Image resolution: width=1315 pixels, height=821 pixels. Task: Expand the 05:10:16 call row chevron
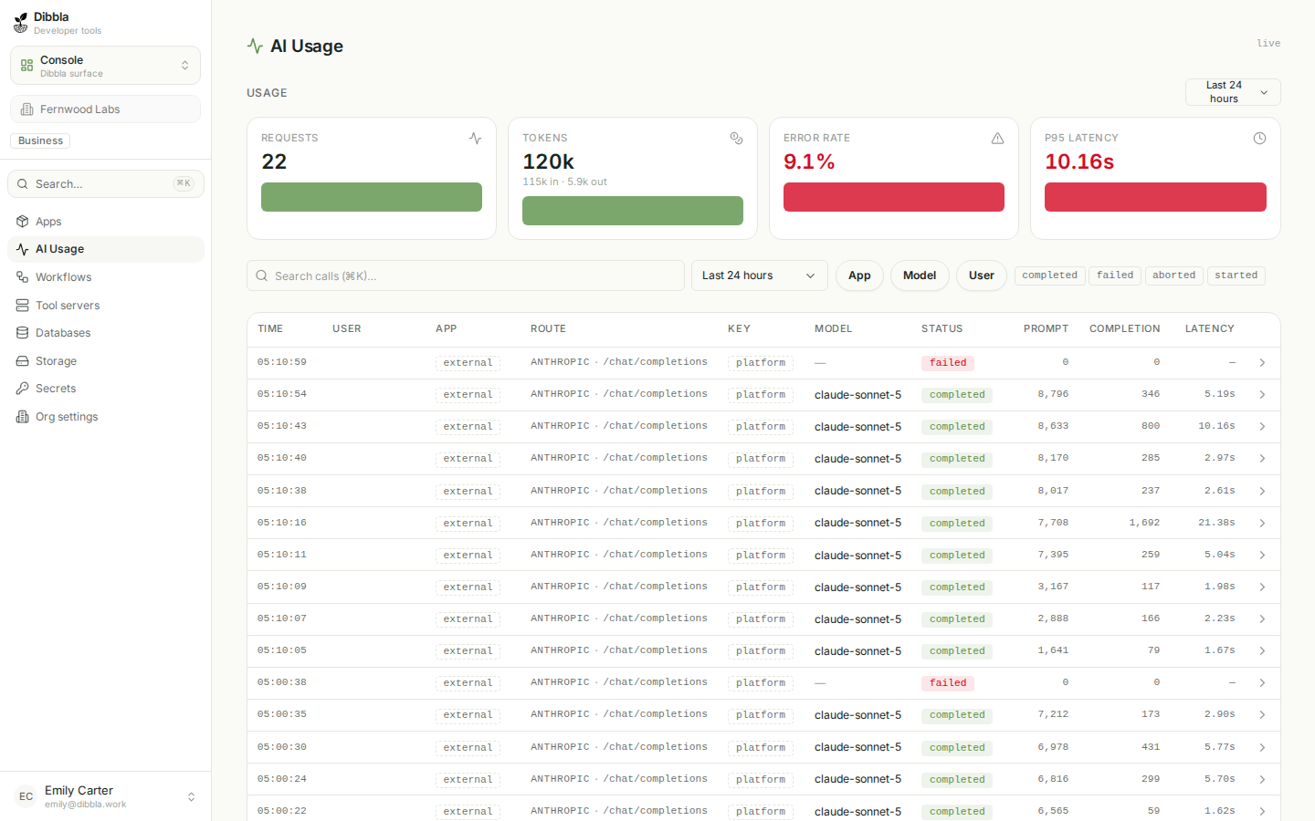click(x=1262, y=524)
